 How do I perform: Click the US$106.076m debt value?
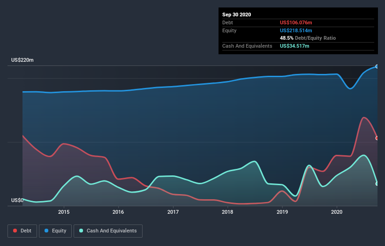pos(296,22)
